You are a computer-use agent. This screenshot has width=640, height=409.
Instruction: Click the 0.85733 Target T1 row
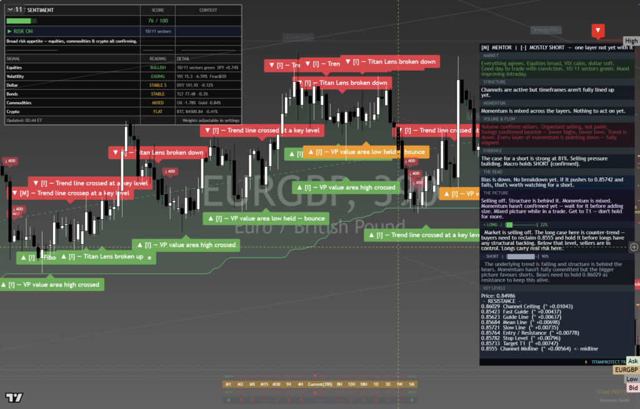click(521, 343)
